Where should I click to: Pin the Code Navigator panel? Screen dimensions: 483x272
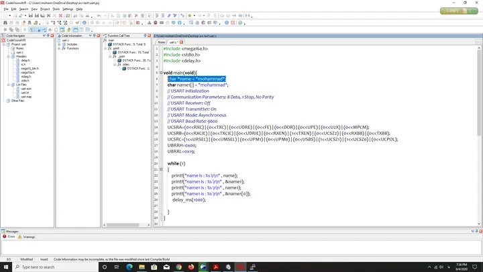48,36
